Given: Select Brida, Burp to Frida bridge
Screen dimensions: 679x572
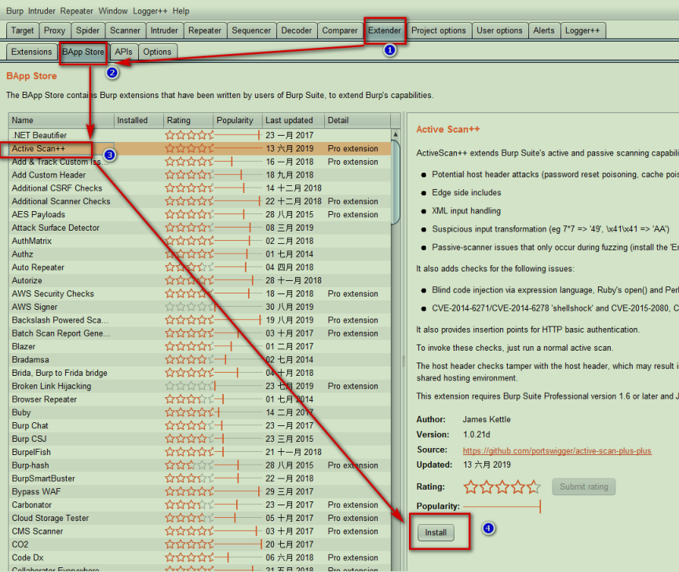Looking at the screenshot, I should pos(199,373).
